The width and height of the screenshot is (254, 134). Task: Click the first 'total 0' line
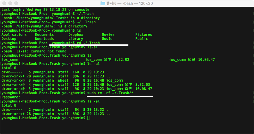coord(9,68)
